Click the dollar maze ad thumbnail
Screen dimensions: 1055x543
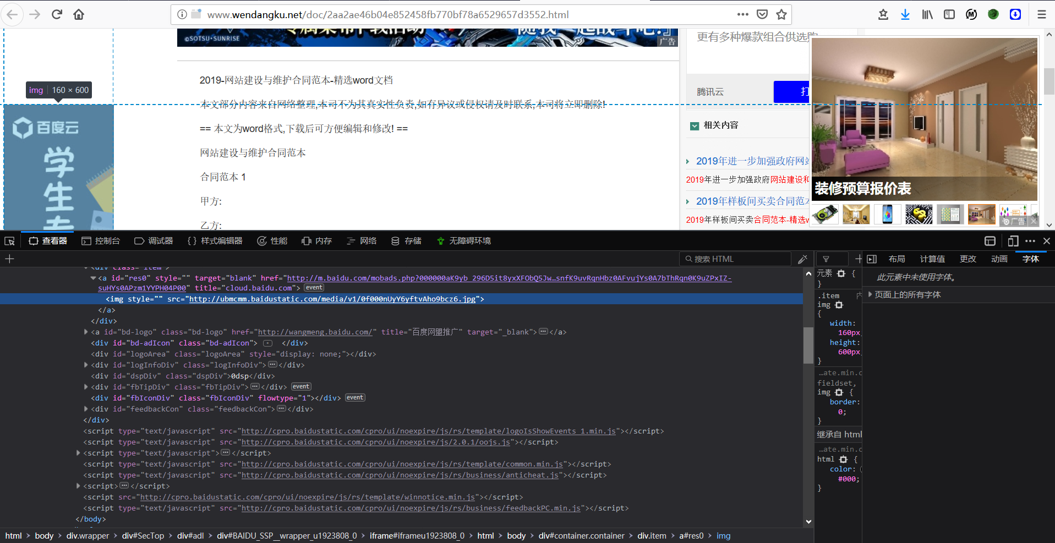(x=919, y=214)
